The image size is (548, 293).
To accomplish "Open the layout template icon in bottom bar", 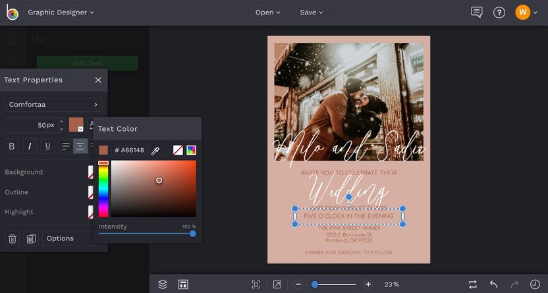I will [183, 284].
